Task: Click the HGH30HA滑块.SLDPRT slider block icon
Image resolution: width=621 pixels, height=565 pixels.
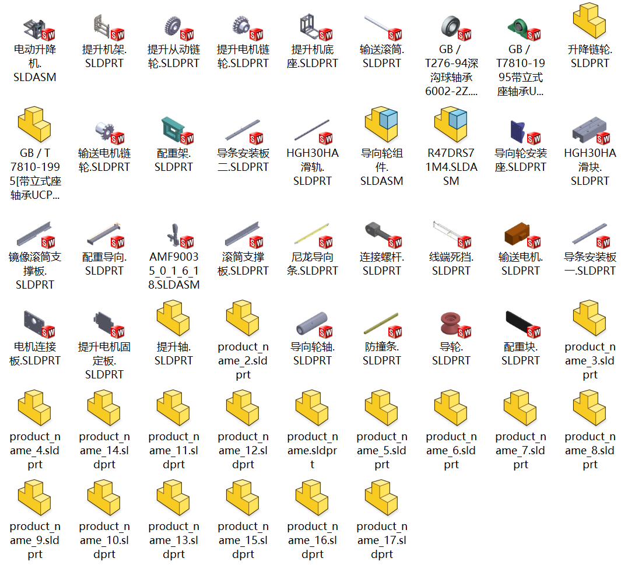Action: (x=591, y=130)
